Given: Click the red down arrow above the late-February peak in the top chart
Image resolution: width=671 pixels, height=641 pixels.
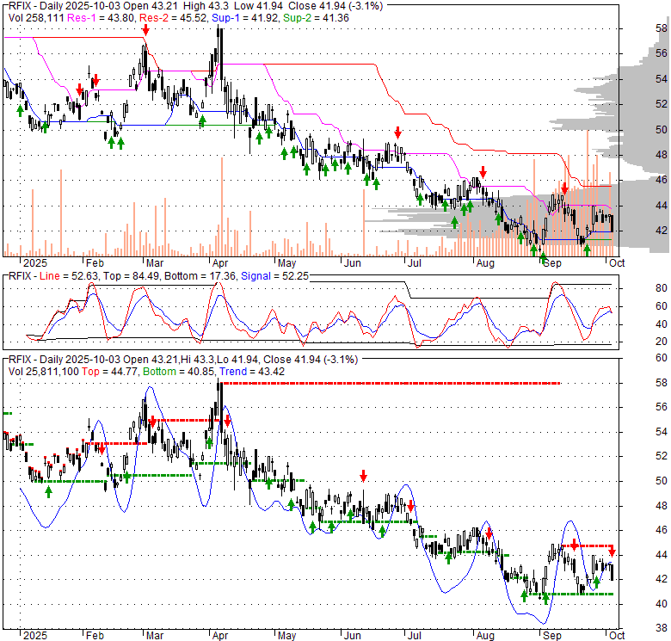Looking at the screenshot, I should click(145, 29).
